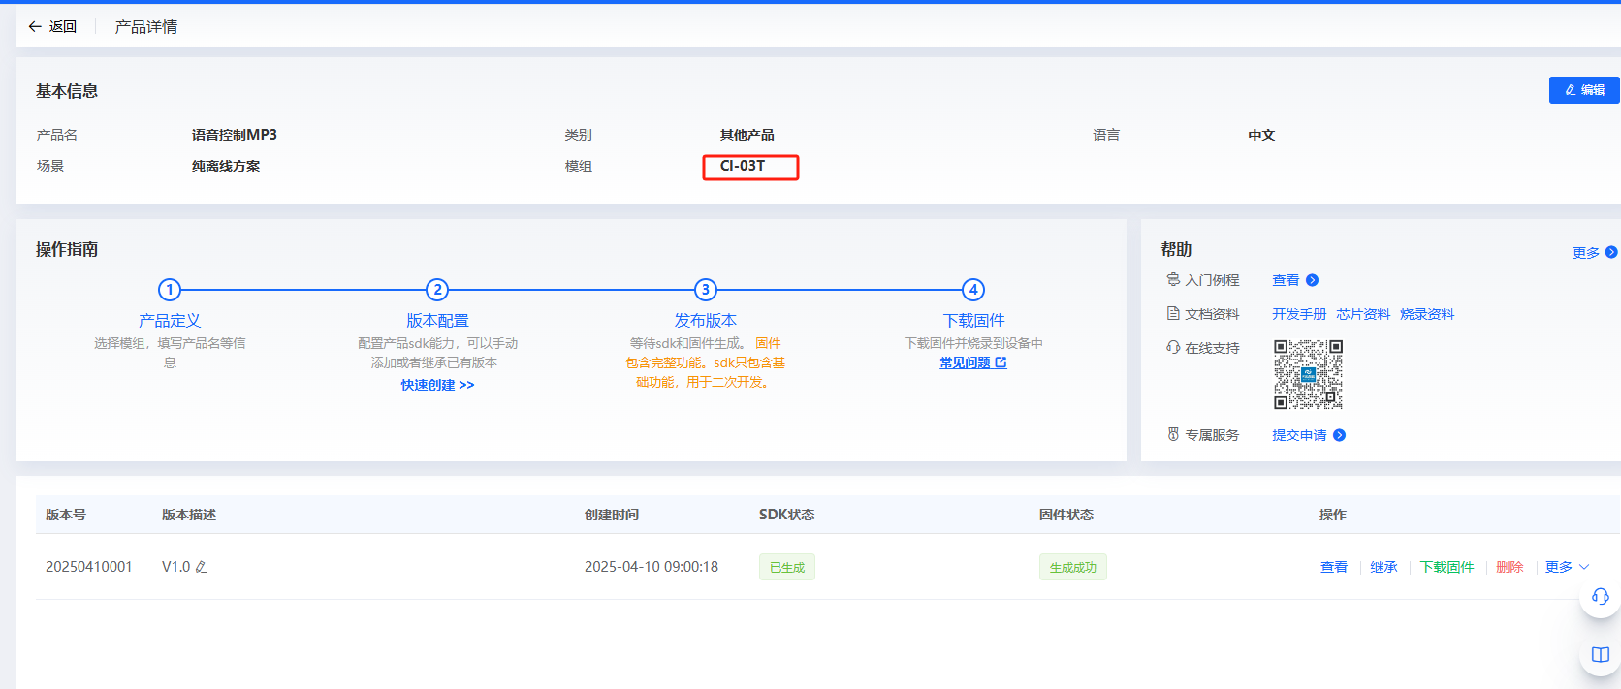Click the 在线支持 headset icon in help
This screenshot has height=689, width=1621.
[x=1173, y=347]
